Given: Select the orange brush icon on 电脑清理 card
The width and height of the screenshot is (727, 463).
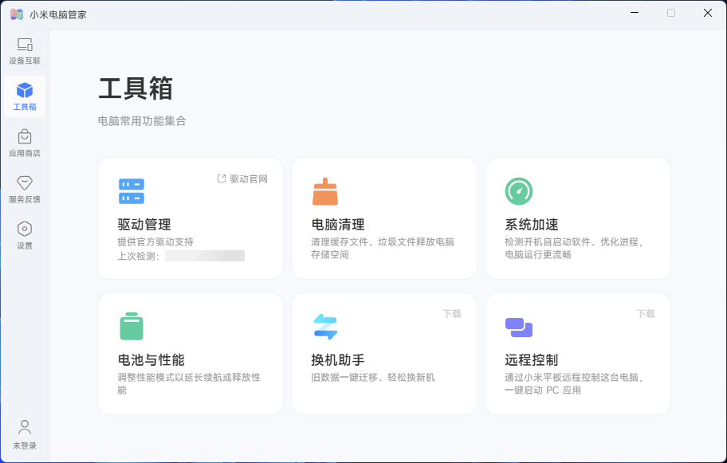Looking at the screenshot, I should tap(324, 191).
